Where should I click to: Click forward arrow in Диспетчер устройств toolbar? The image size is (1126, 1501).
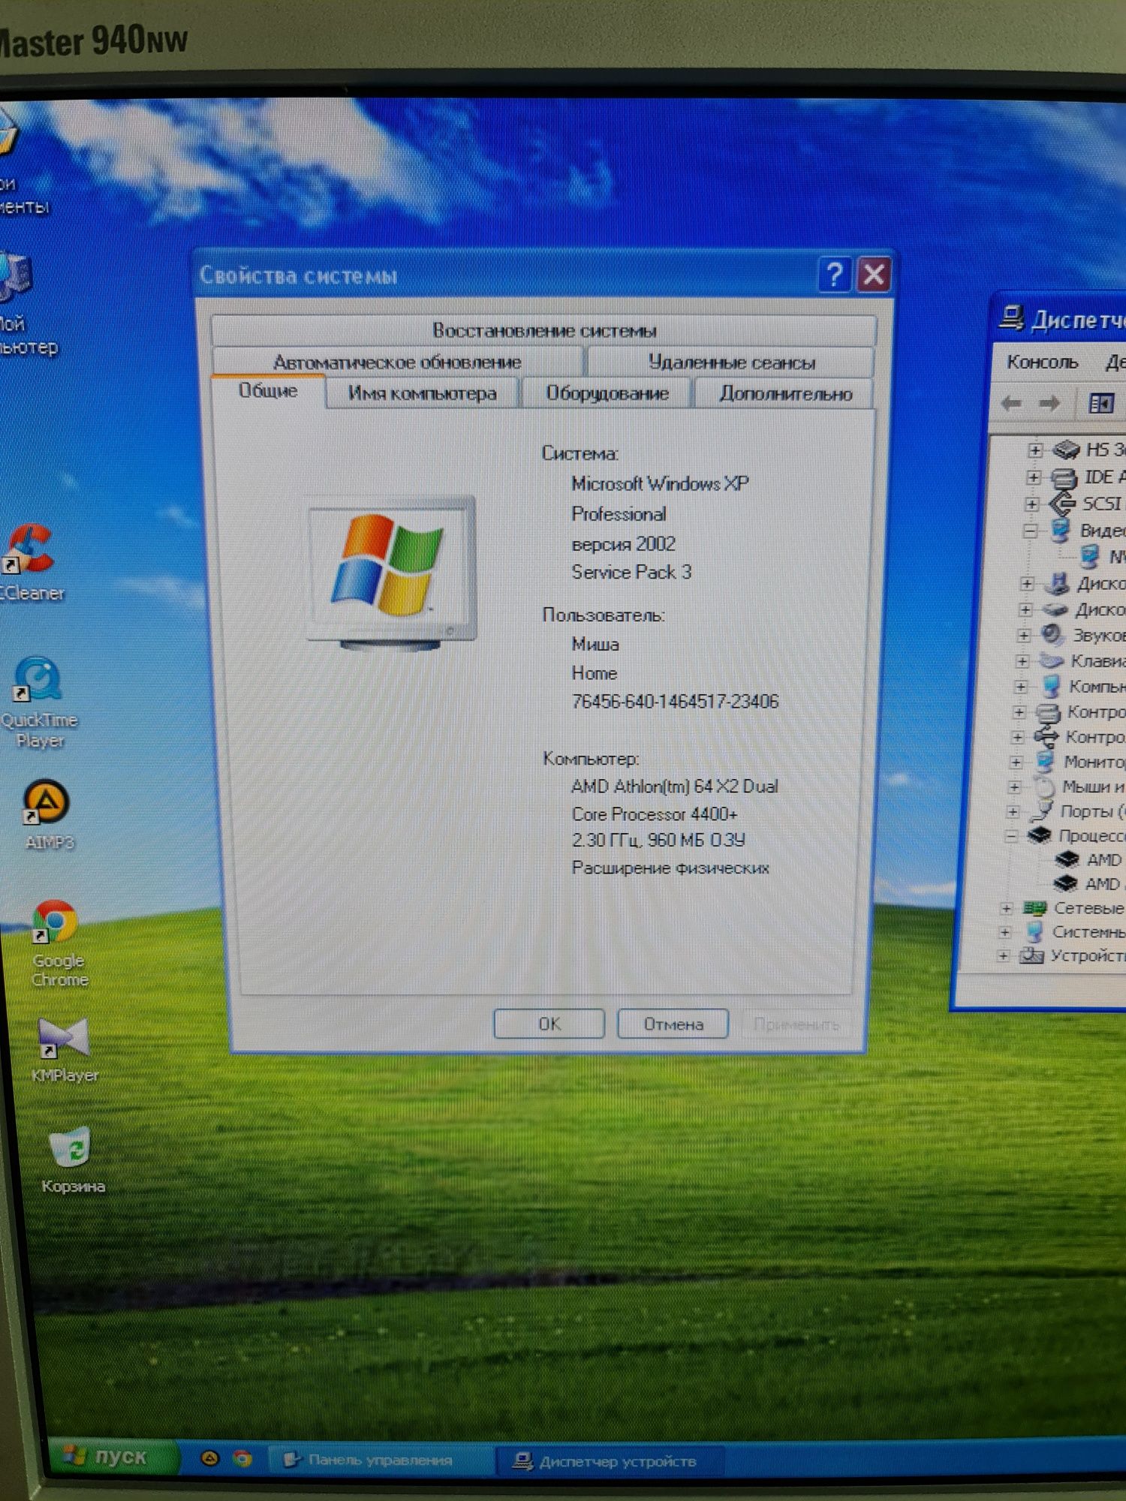1049,404
